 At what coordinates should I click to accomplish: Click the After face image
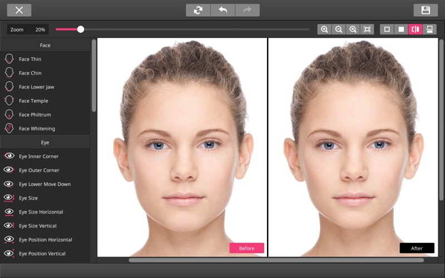coord(353,147)
